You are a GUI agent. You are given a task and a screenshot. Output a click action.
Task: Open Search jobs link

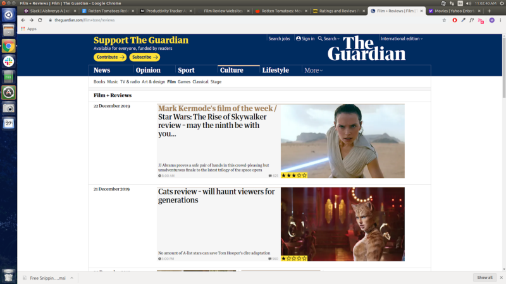(279, 38)
